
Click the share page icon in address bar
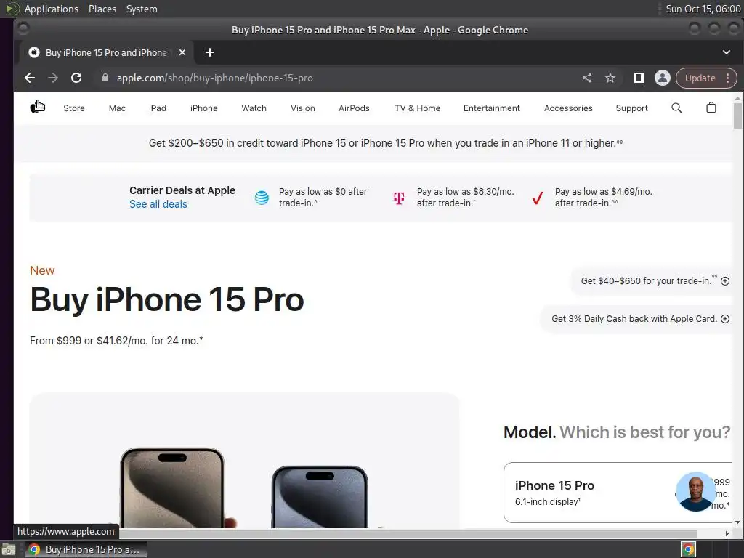point(587,78)
